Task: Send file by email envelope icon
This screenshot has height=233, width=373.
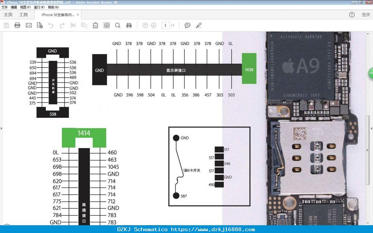Action: click(x=29, y=25)
